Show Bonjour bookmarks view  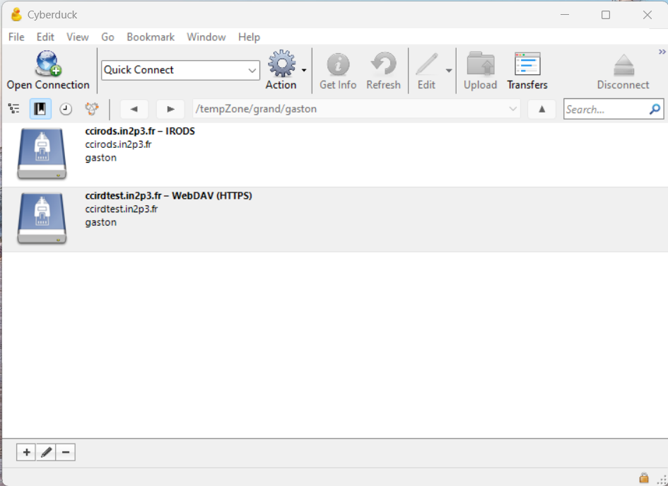[x=92, y=109]
